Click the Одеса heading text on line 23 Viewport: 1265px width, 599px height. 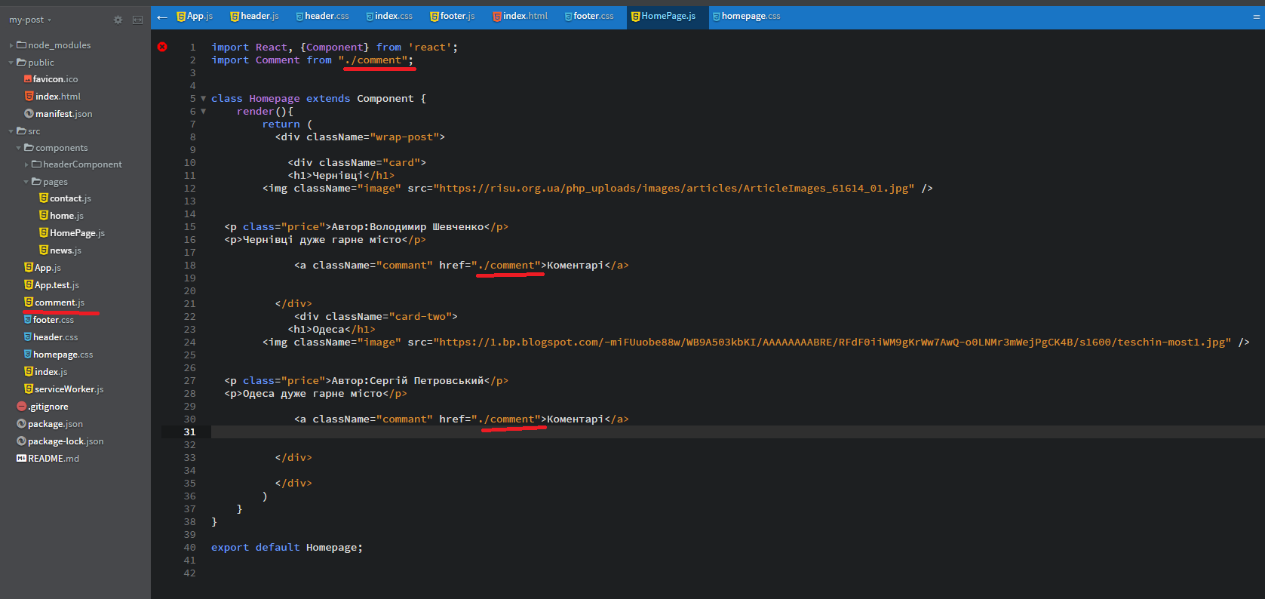coord(328,330)
